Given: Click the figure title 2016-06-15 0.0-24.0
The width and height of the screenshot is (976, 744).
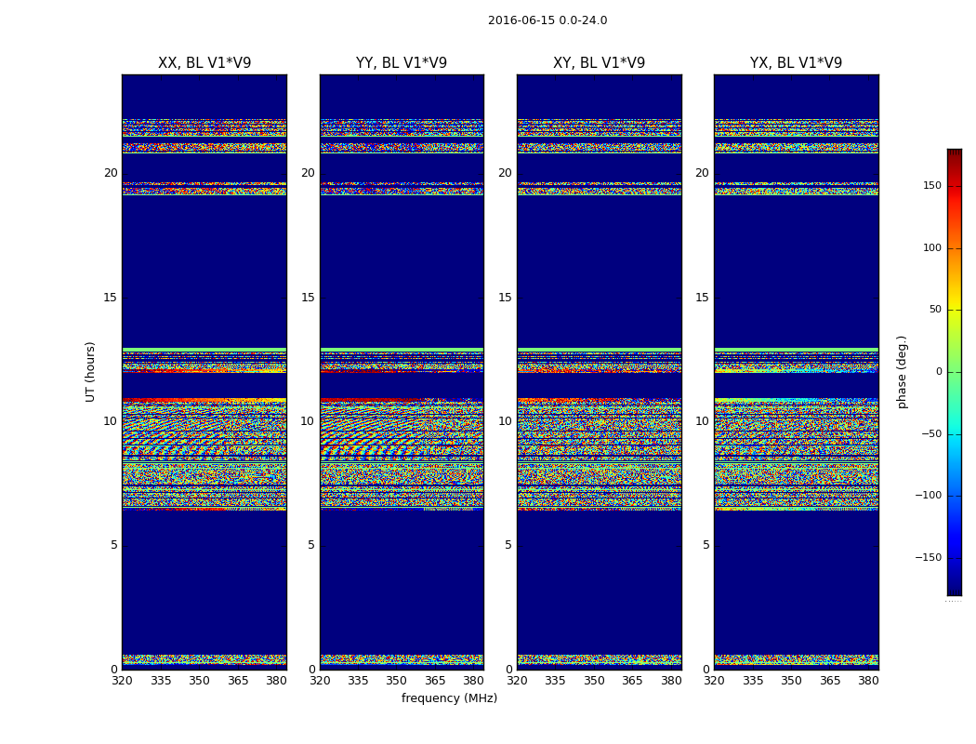Looking at the screenshot, I should pyautogui.click(x=547, y=20).
